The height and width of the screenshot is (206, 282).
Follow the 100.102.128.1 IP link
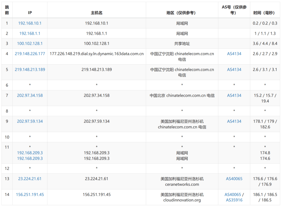30,43
